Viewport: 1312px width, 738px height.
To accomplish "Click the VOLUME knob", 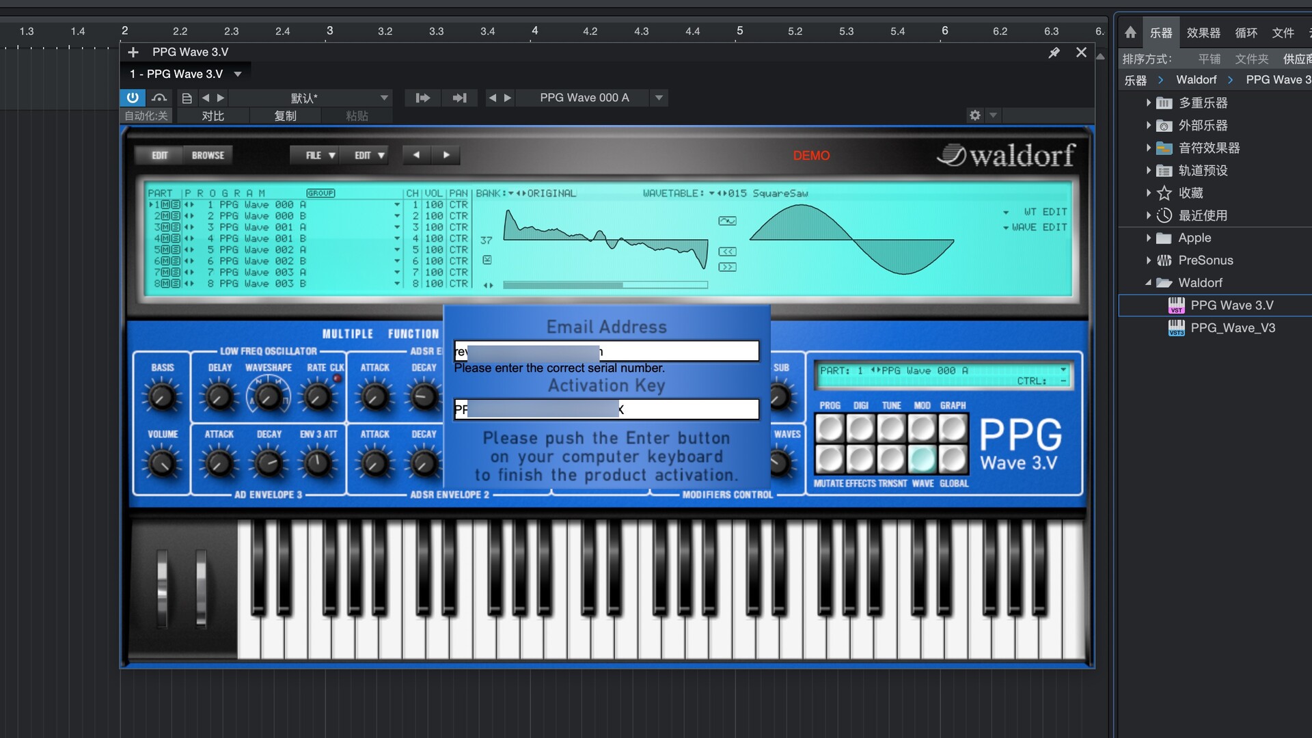I will (162, 463).
